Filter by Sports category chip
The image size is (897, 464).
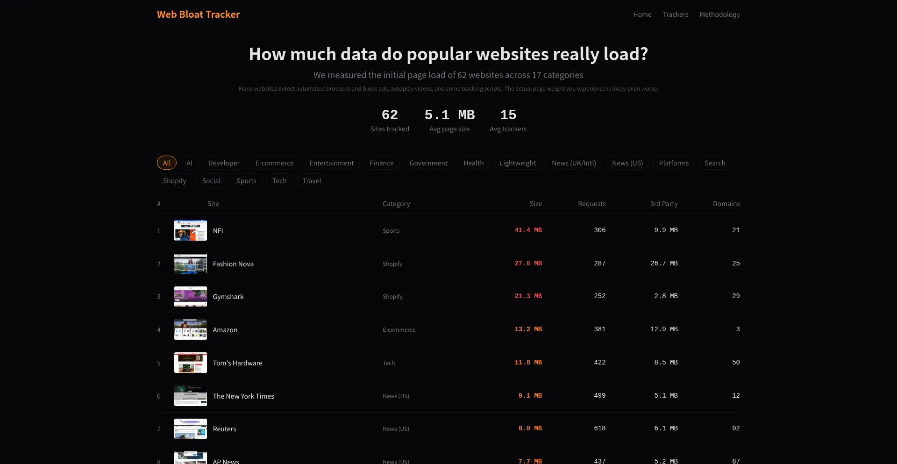pos(246,180)
